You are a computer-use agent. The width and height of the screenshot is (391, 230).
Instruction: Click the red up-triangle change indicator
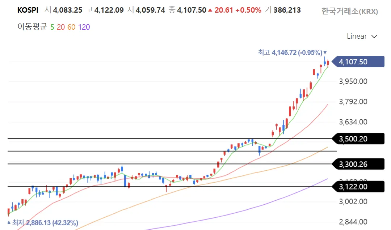pos(210,10)
